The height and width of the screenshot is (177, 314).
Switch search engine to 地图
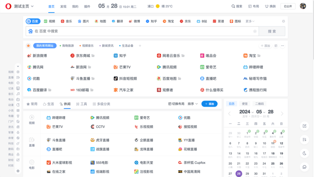[100, 21]
